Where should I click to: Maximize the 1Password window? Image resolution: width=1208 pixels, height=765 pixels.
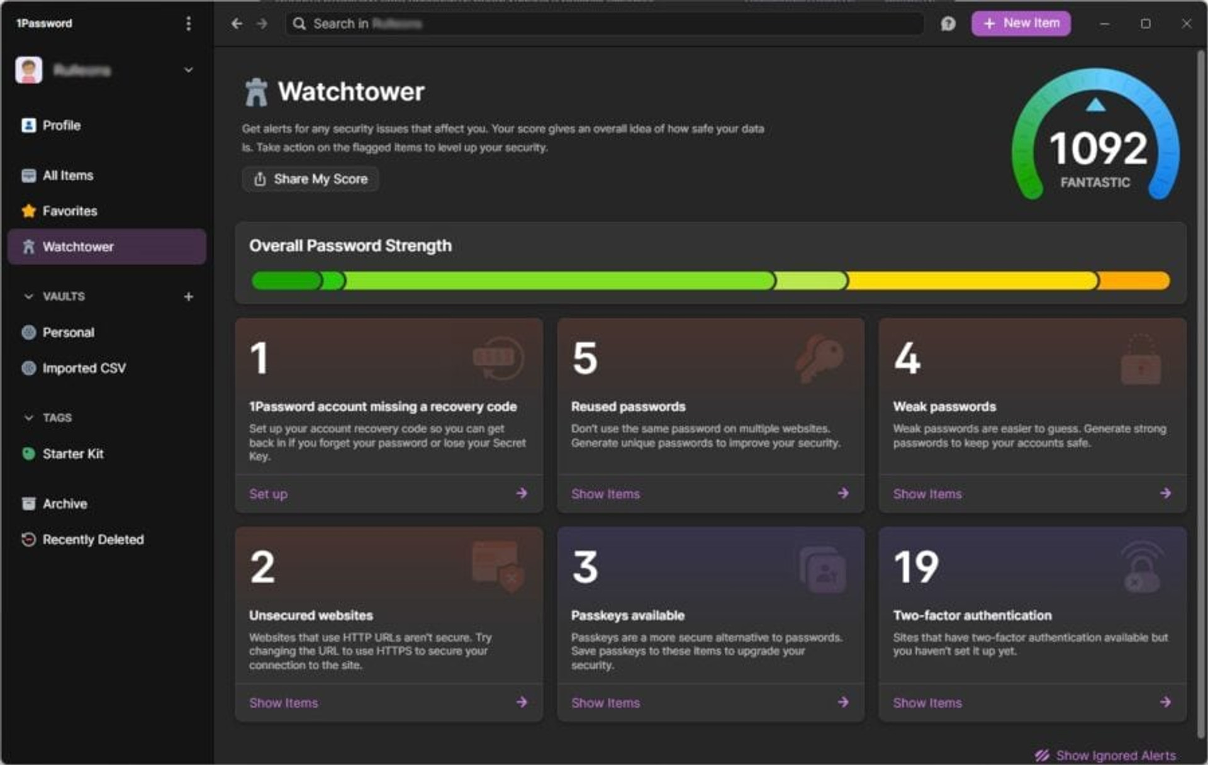tap(1145, 23)
